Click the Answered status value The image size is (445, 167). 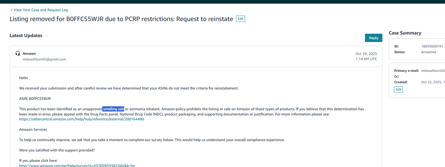point(428,52)
